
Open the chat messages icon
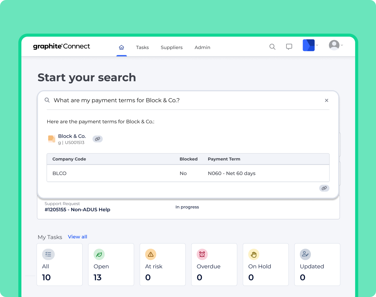[x=289, y=47]
